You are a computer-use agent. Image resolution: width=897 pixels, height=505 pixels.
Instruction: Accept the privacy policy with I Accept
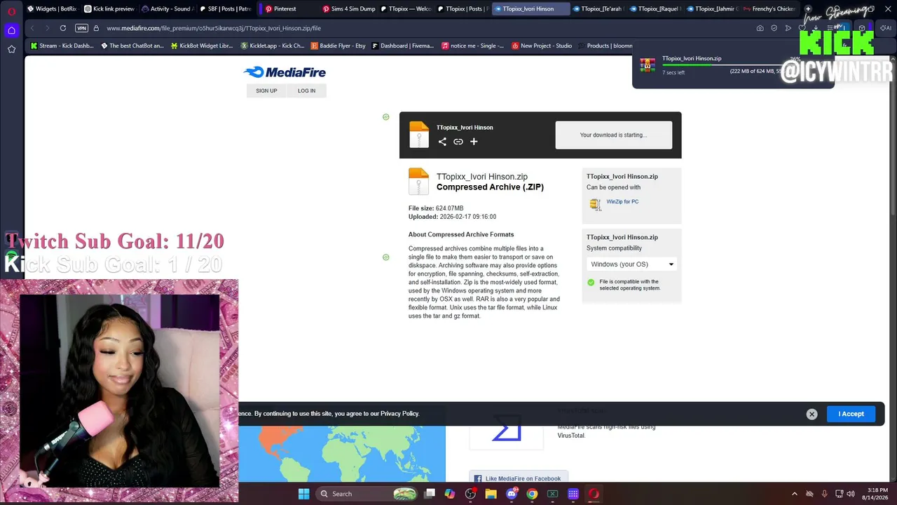pyautogui.click(x=851, y=414)
